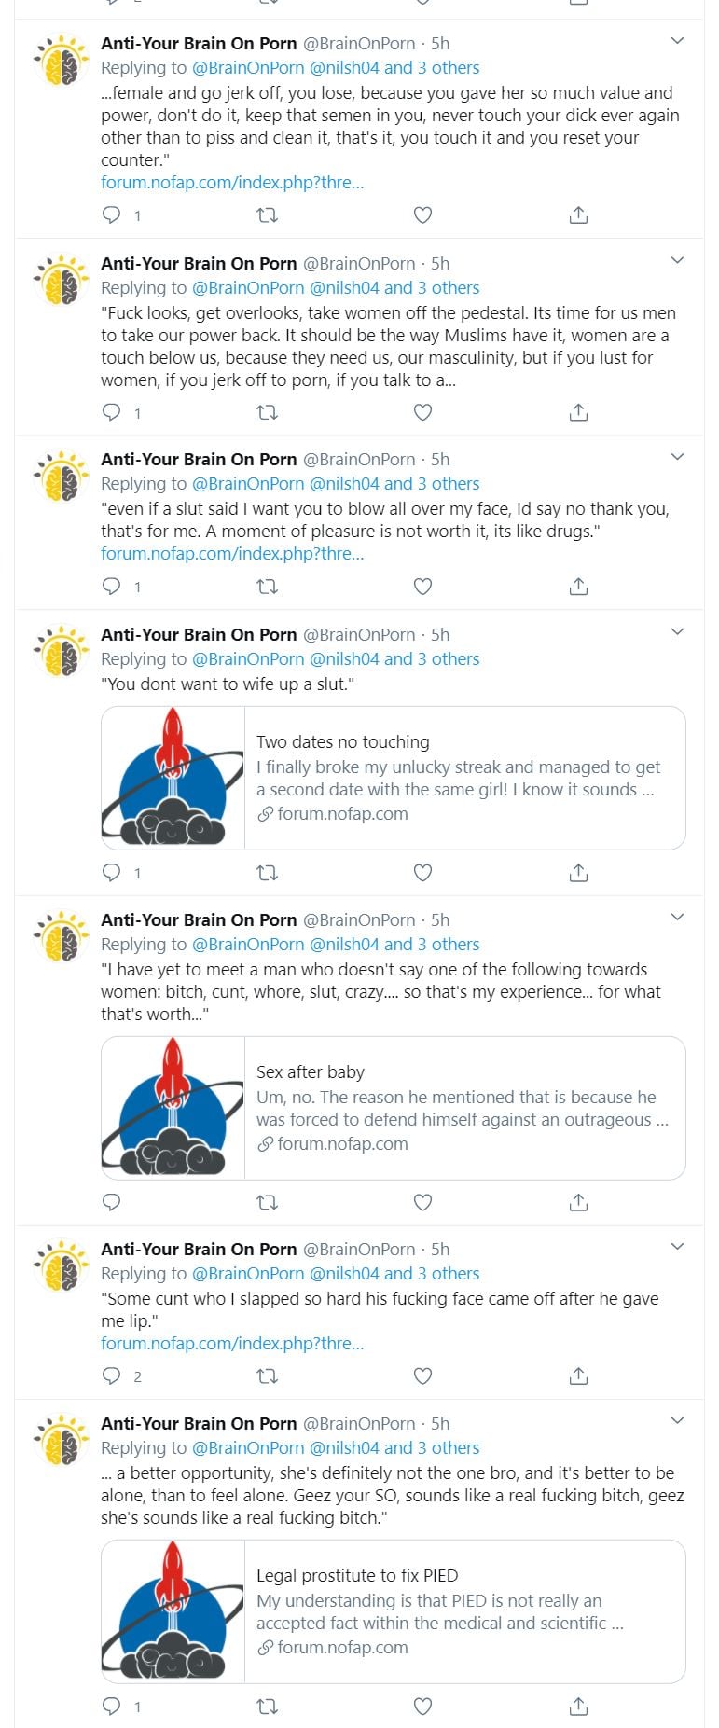Screen dimensions: 719x1728
Task: Open the 'Sex after baby' forum card
Action: tap(393, 1108)
